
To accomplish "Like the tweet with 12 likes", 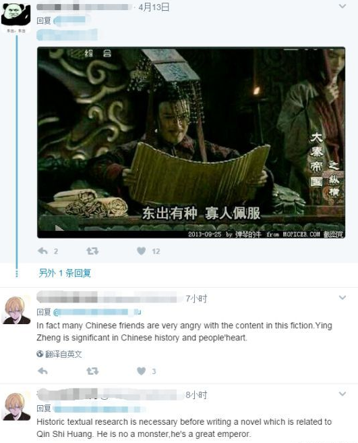I will 141,251.
